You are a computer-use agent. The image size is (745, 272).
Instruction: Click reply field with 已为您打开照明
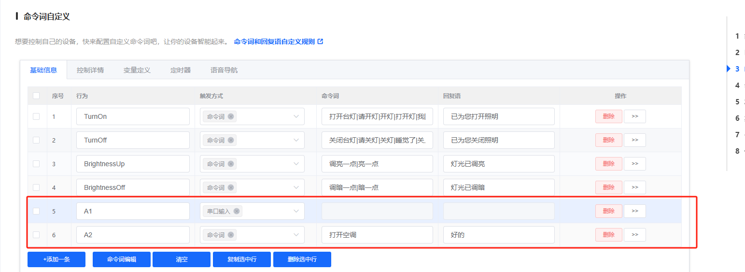(x=499, y=116)
